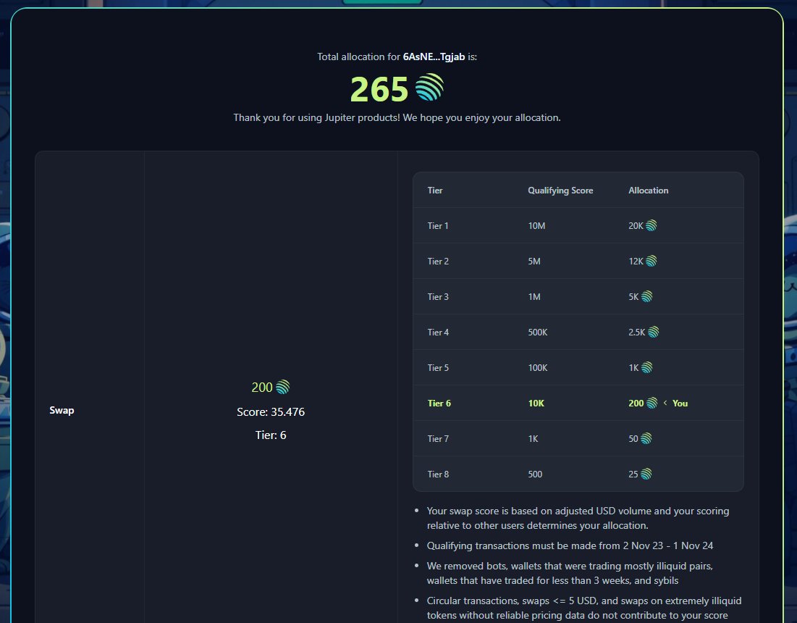Click the JUP icon in Tier 7 row
The image size is (797, 623).
point(646,438)
